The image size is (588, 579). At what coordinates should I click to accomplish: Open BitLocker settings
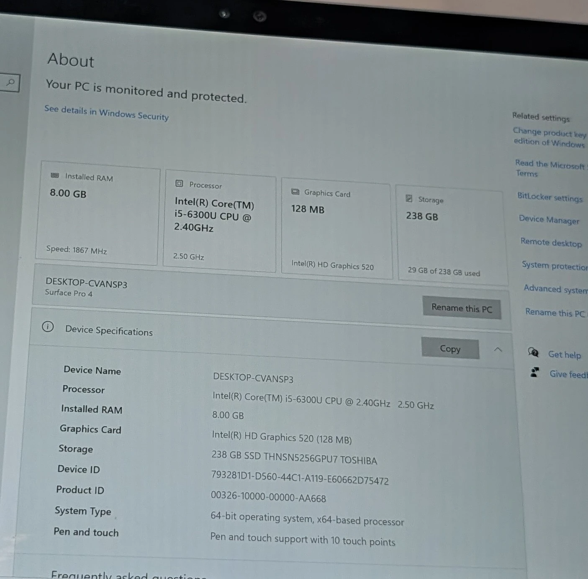click(x=550, y=197)
